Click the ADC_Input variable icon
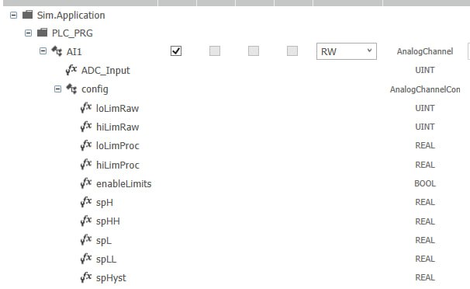 (71, 70)
